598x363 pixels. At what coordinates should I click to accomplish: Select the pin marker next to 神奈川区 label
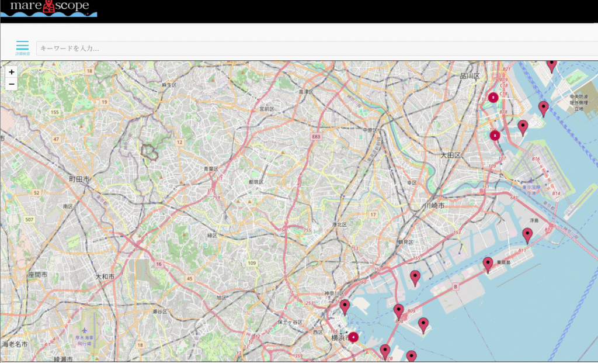tap(345, 307)
